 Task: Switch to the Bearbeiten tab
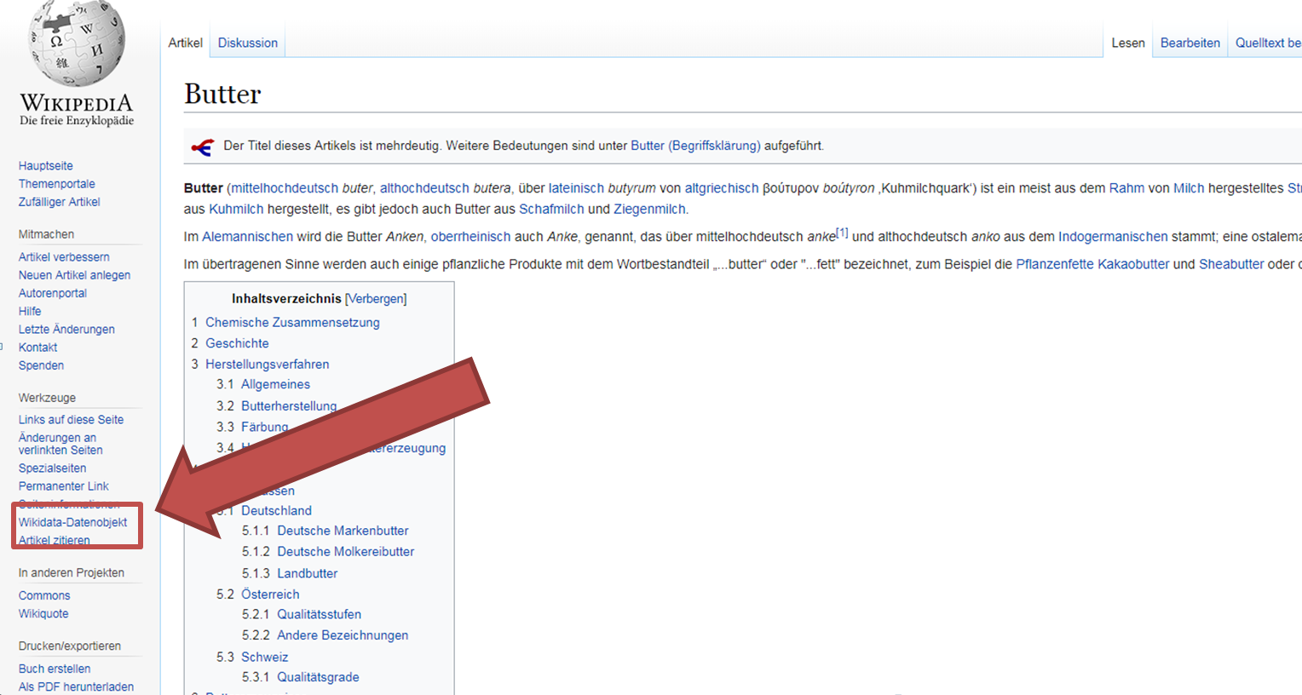1190,43
